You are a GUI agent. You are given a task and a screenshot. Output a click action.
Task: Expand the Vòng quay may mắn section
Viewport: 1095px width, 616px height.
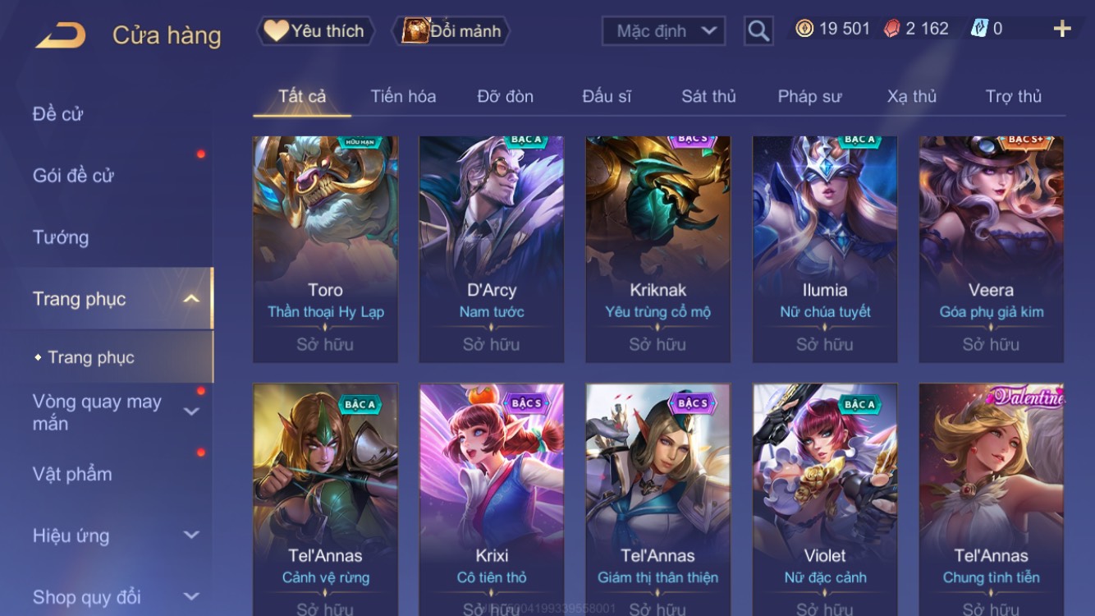191,411
